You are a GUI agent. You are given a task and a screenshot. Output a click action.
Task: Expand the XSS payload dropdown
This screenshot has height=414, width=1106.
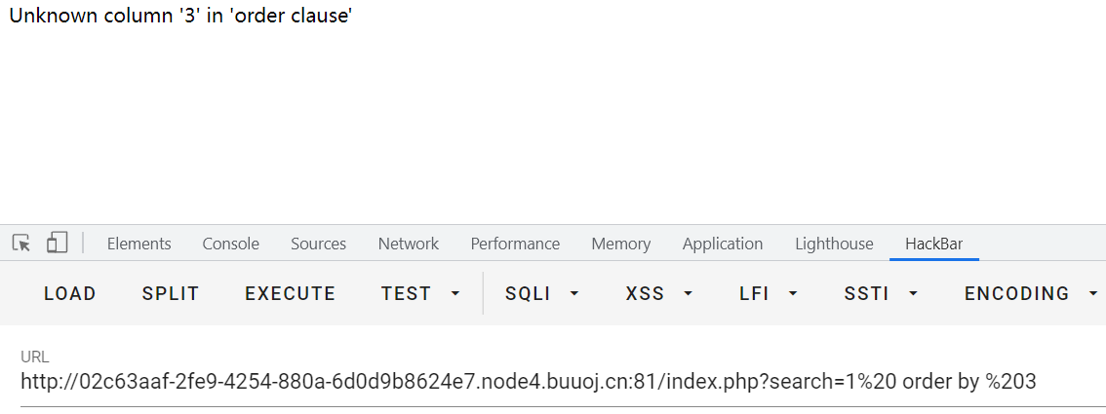tap(658, 293)
